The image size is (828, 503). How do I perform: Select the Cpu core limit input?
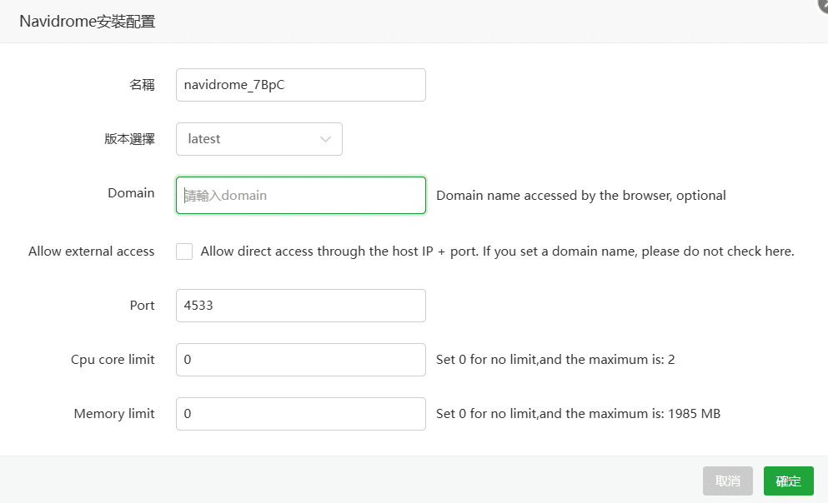(x=300, y=360)
